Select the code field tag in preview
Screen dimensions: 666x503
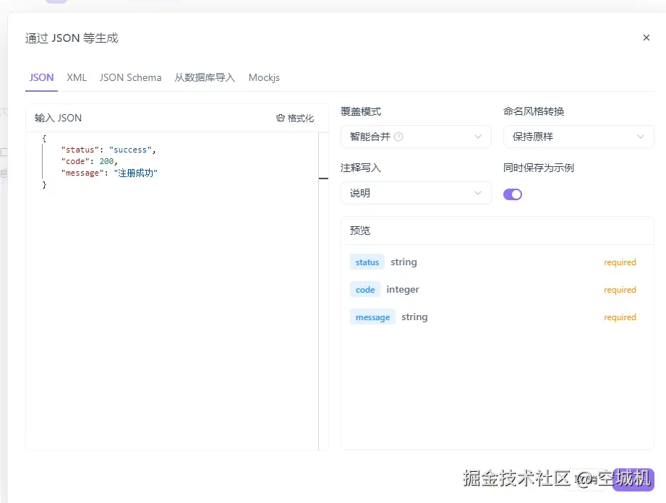pos(365,290)
